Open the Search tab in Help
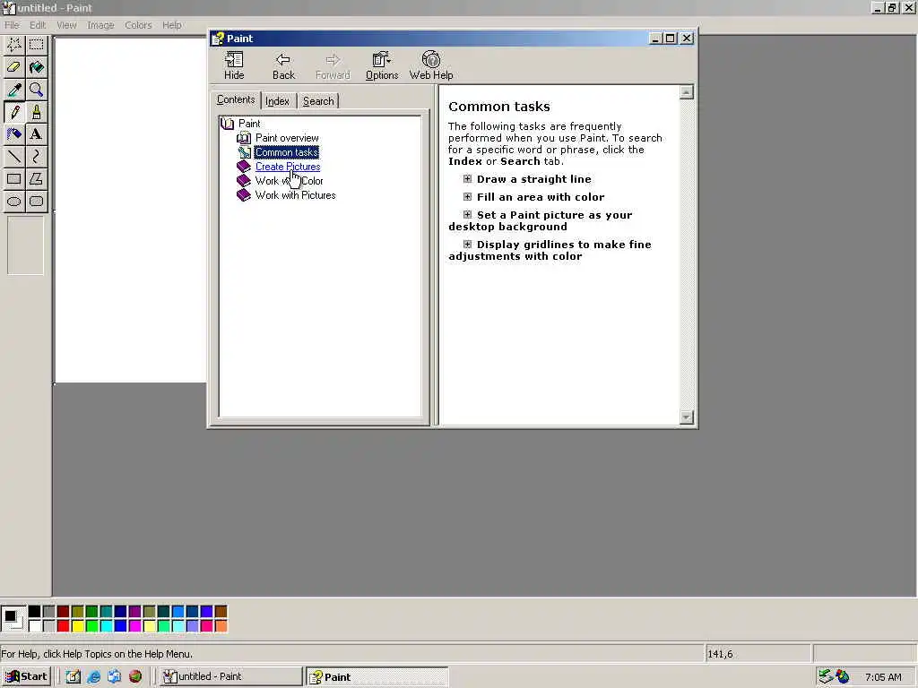This screenshot has height=688, width=918. tap(318, 101)
